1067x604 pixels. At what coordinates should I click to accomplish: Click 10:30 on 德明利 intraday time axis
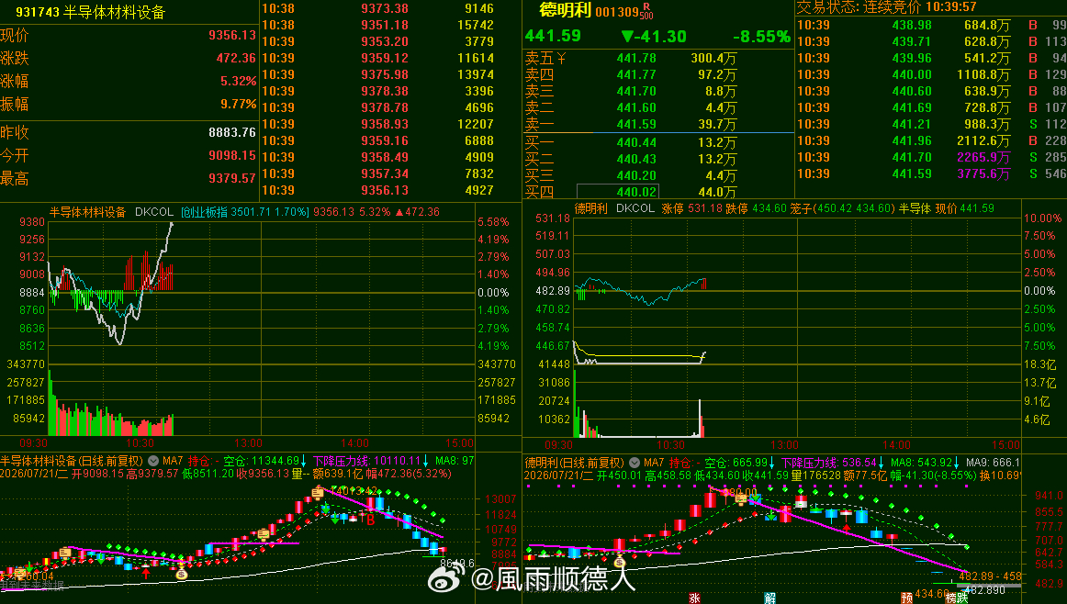click(x=671, y=445)
